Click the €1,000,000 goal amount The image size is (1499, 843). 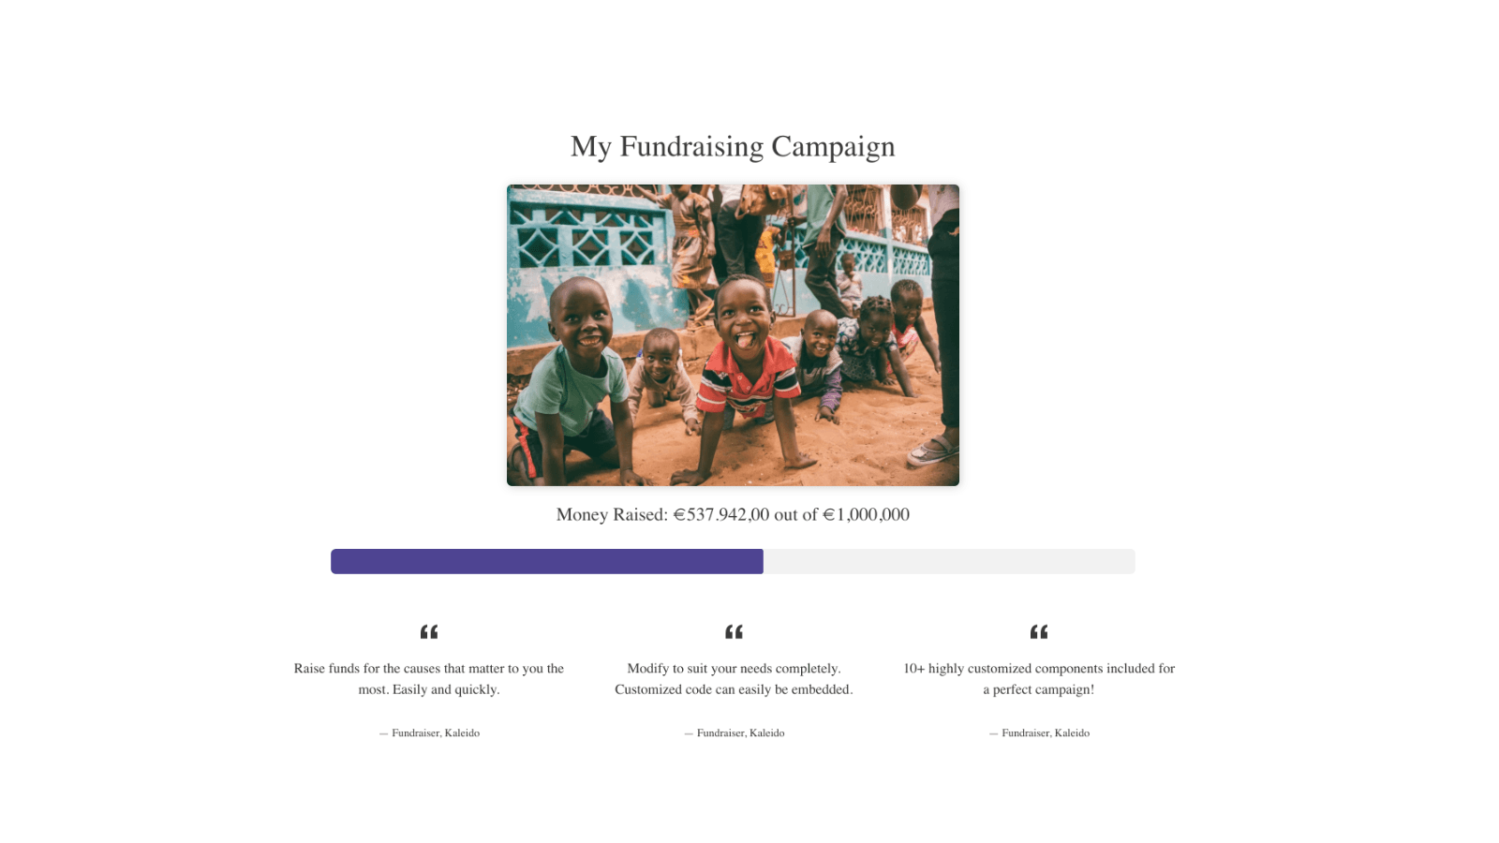click(x=866, y=514)
